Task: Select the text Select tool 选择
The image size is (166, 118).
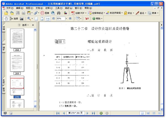Action: (x=14, y=19)
